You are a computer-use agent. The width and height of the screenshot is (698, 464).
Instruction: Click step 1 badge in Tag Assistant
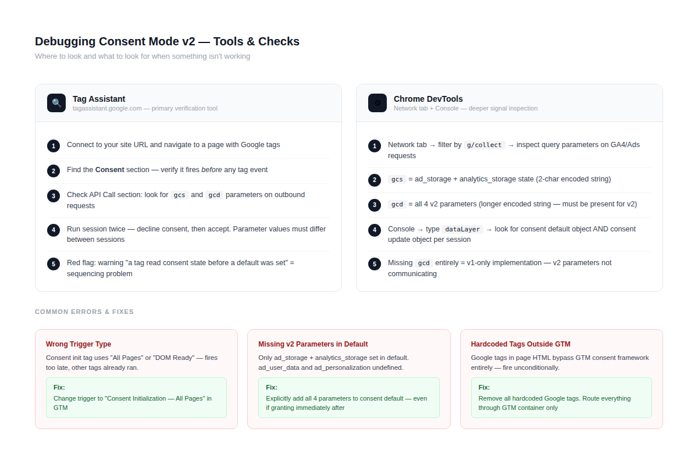point(54,145)
